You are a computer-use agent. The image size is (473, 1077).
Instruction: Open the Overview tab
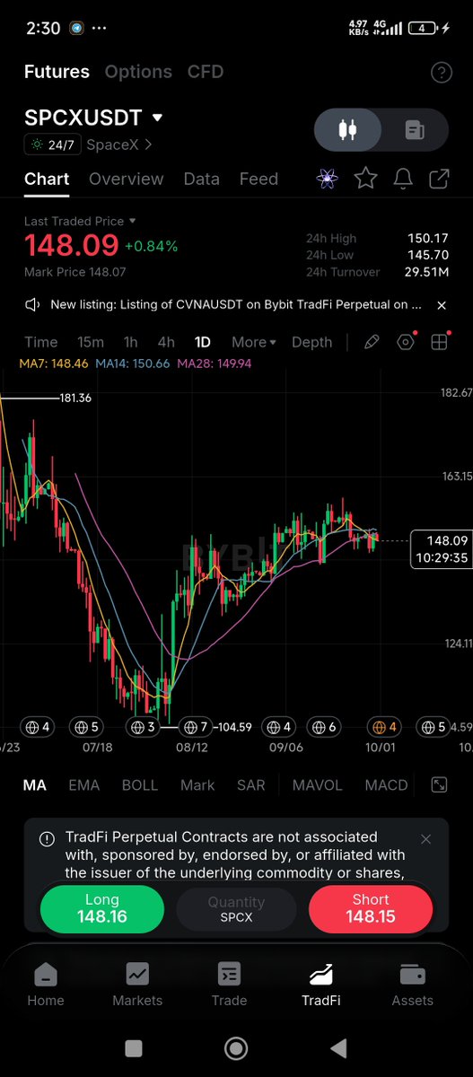tap(127, 179)
